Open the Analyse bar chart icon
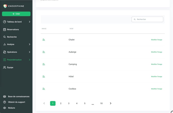Image resolution: width=173 pixels, height=113 pixels. (x=5, y=44)
